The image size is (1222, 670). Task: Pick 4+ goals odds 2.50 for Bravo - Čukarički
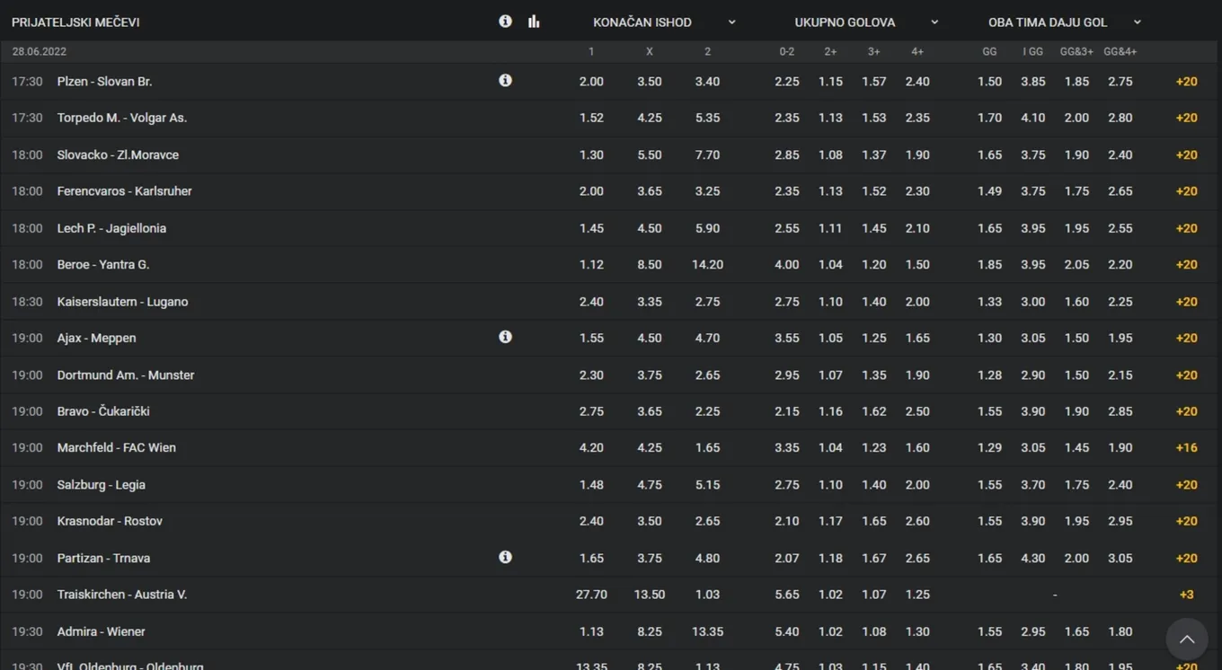[917, 411]
